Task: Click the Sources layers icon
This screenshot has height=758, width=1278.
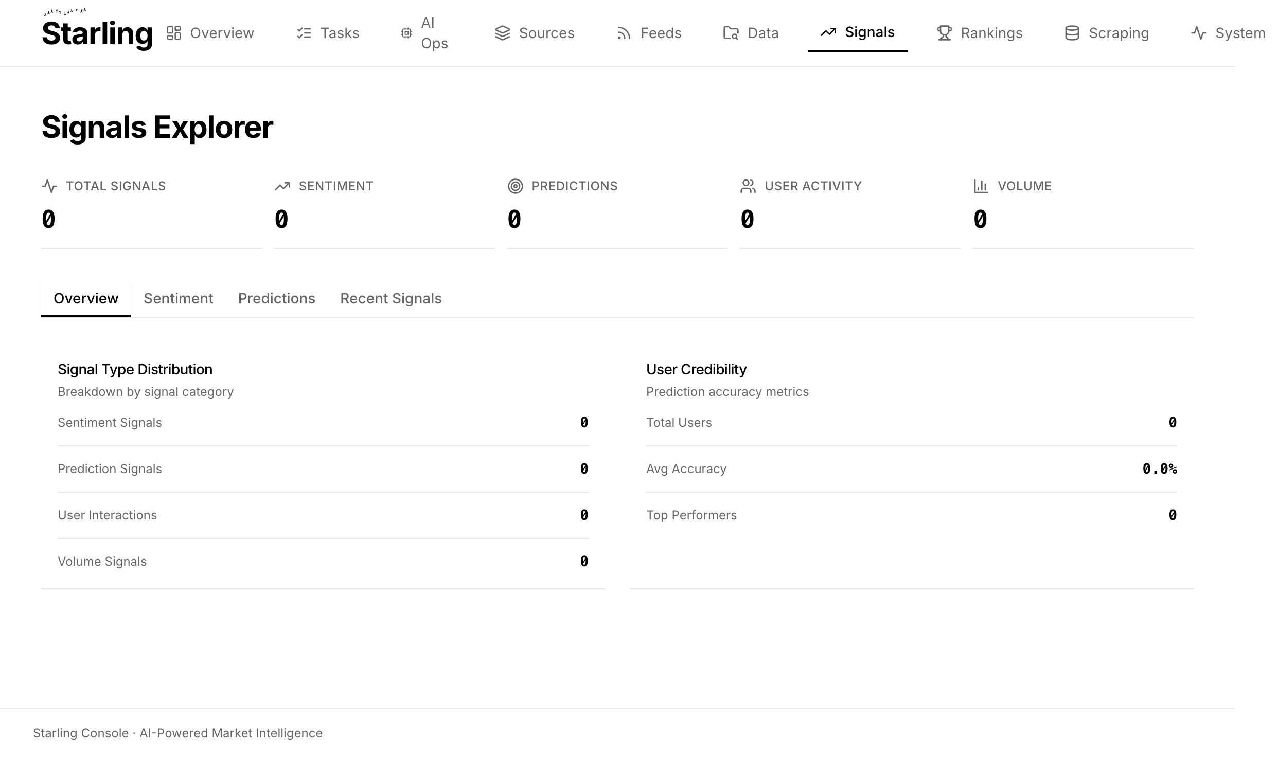Action: click(x=503, y=32)
